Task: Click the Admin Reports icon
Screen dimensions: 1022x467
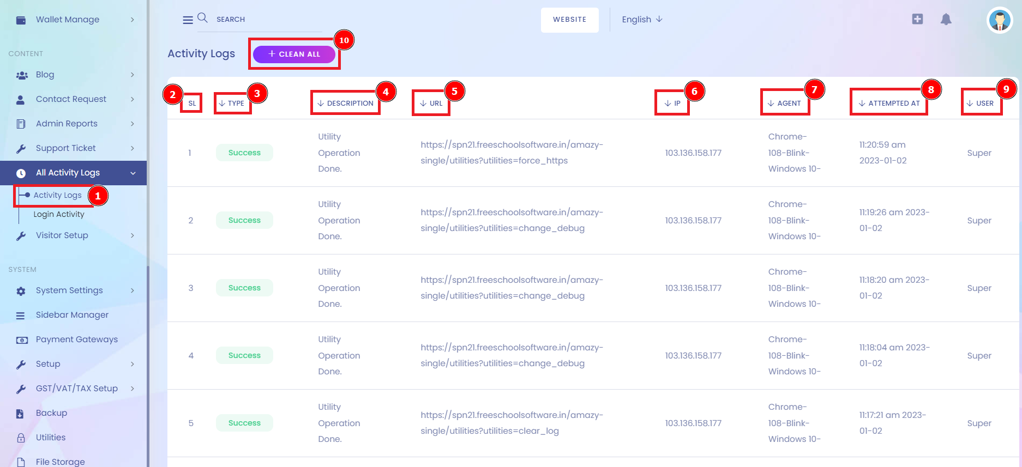Action: click(x=21, y=124)
